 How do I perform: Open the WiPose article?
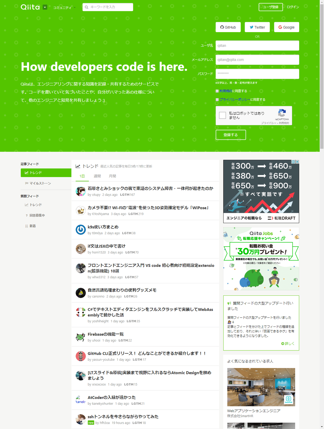tap(148, 208)
